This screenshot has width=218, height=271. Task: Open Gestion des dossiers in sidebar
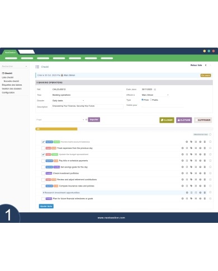[12, 88]
